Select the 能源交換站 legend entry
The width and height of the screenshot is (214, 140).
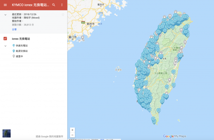click(20, 51)
